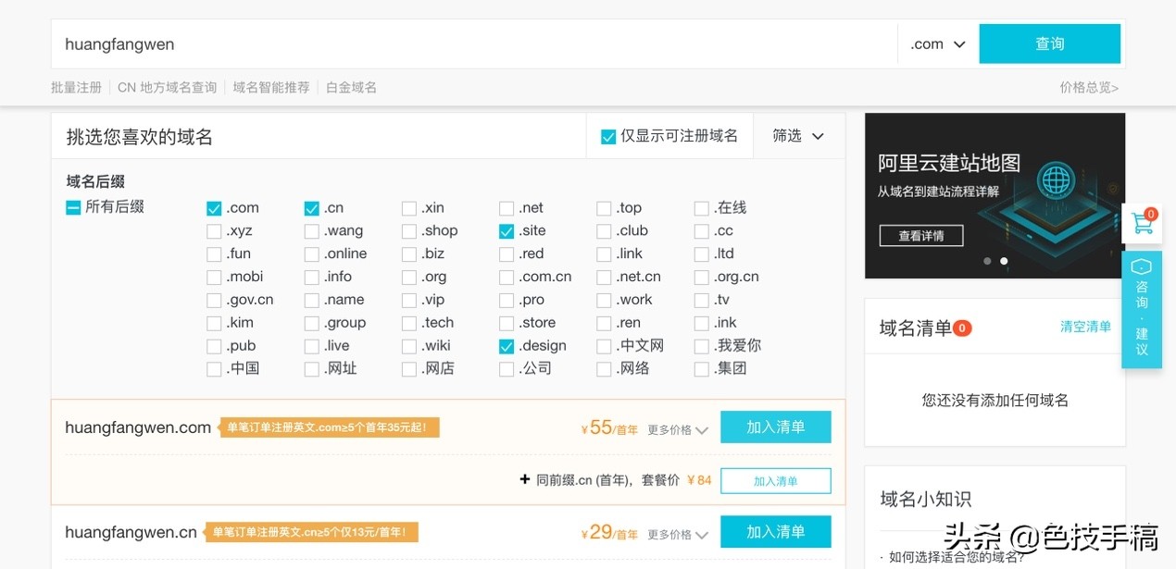The width and height of the screenshot is (1176, 569).
Task: Enable the .xyz suffix checkbox
Action: (214, 230)
